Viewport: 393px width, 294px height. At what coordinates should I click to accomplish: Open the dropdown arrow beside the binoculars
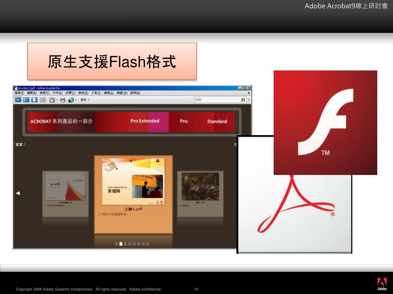tap(249, 100)
